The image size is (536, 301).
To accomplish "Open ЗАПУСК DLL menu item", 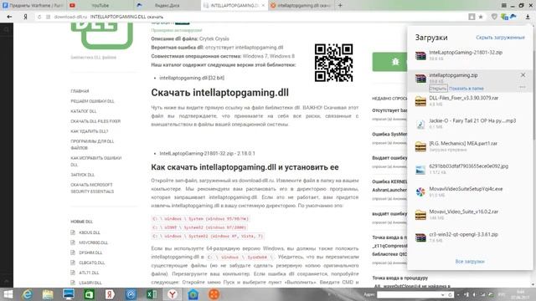I will click(82, 175).
